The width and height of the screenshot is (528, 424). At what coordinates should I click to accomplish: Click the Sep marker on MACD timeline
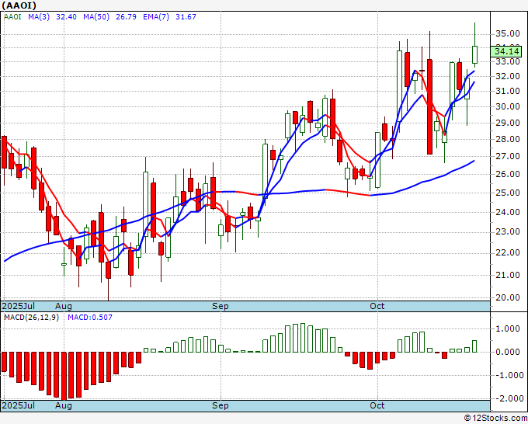point(221,405)
